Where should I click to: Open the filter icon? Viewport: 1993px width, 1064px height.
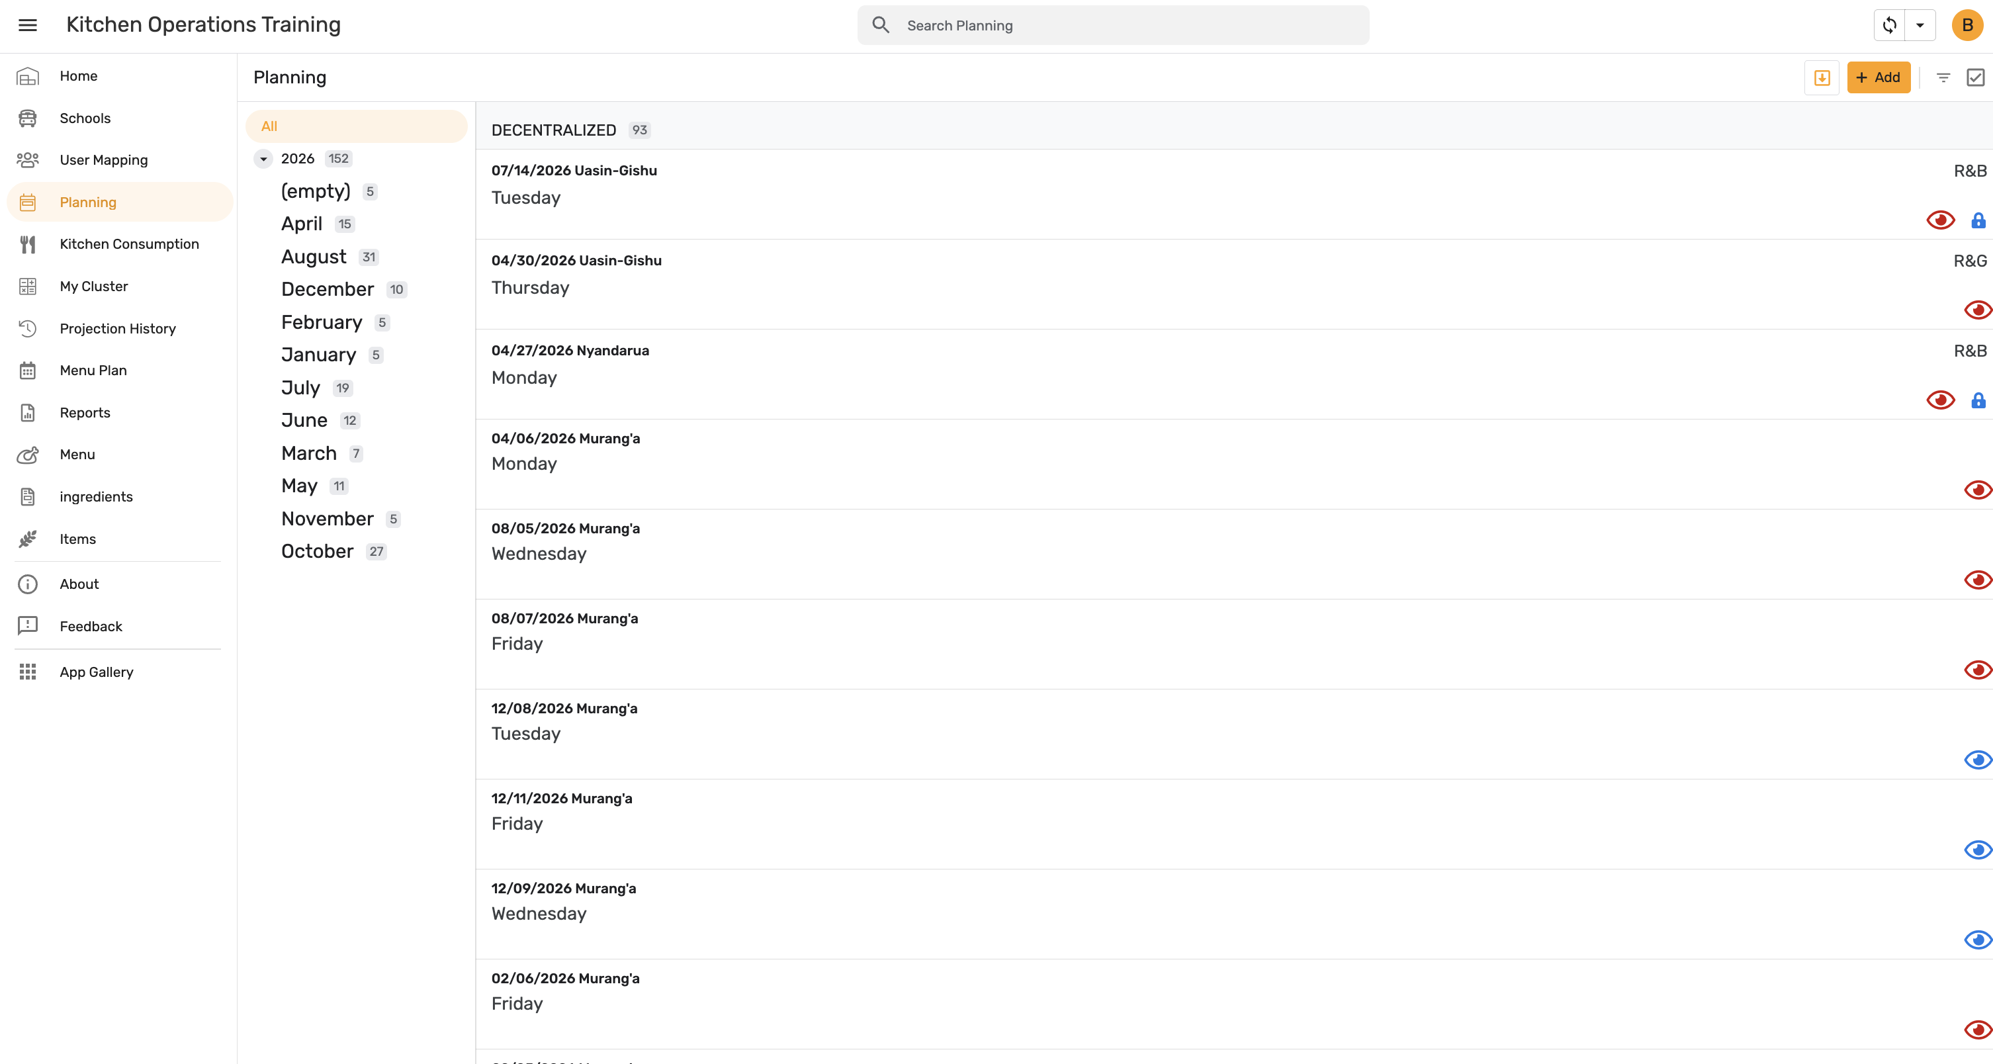pyautogui.click(x=1943, y=77)
